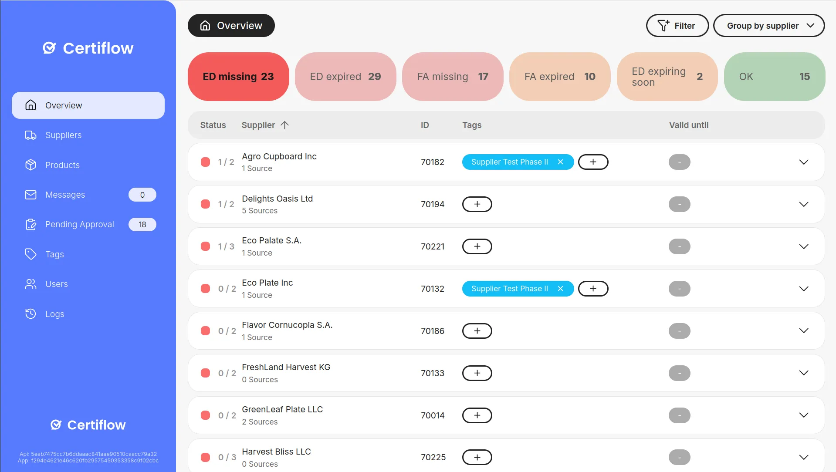This screenshot has width=836, height=472.
Task: Open Messages via the envelope icon
Action: [x=30, y=195]
